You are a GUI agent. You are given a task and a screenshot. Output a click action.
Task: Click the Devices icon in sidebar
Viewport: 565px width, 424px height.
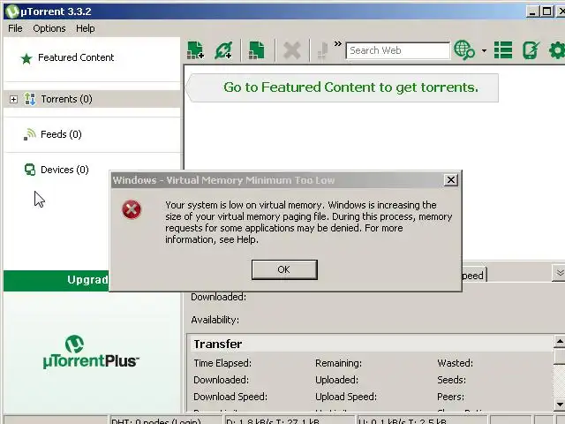point(30,170)
